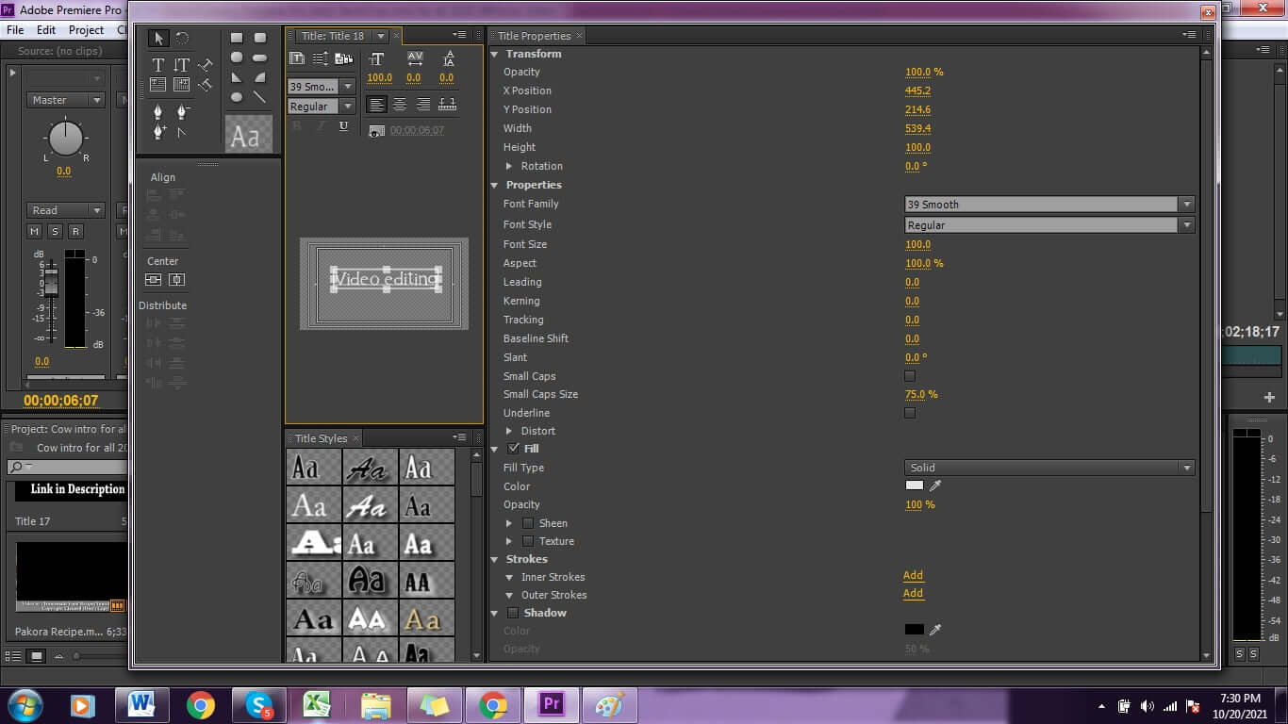Image resolution: width=1288 pixels, height=724 pixels.
Task: Select the Rectangle shape tool
Action: [237, 38]
